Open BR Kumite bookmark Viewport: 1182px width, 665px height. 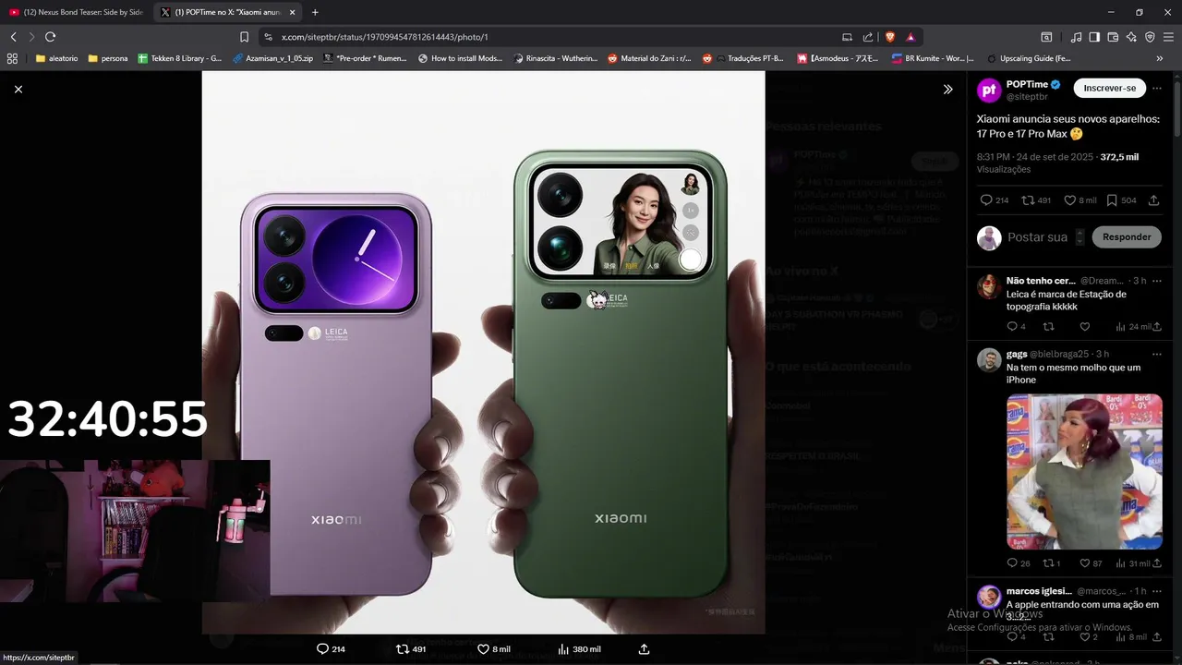tap(933, 58)
